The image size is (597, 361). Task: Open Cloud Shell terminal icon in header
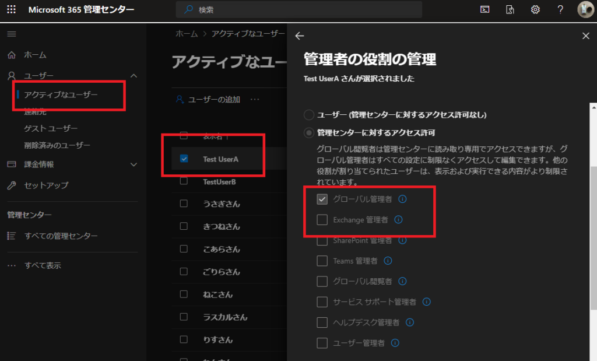click(x=484, y=9)
